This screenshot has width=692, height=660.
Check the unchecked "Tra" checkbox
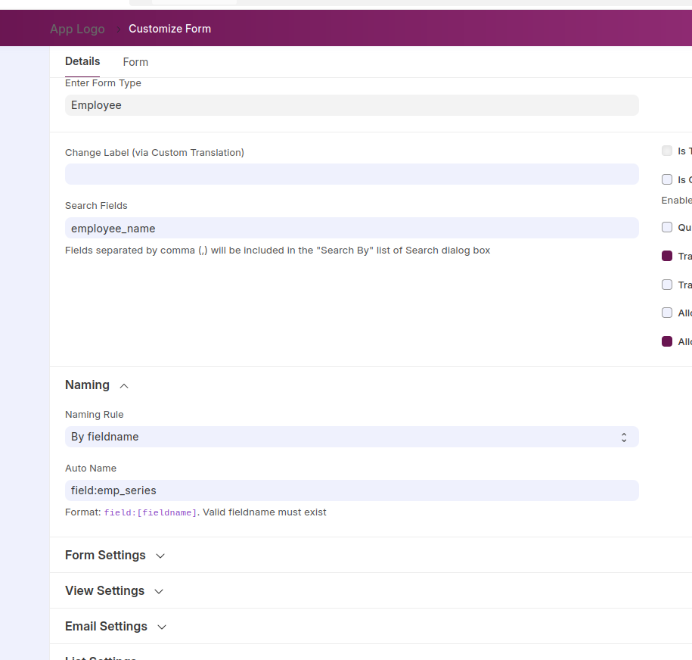[x=667, y=285]
